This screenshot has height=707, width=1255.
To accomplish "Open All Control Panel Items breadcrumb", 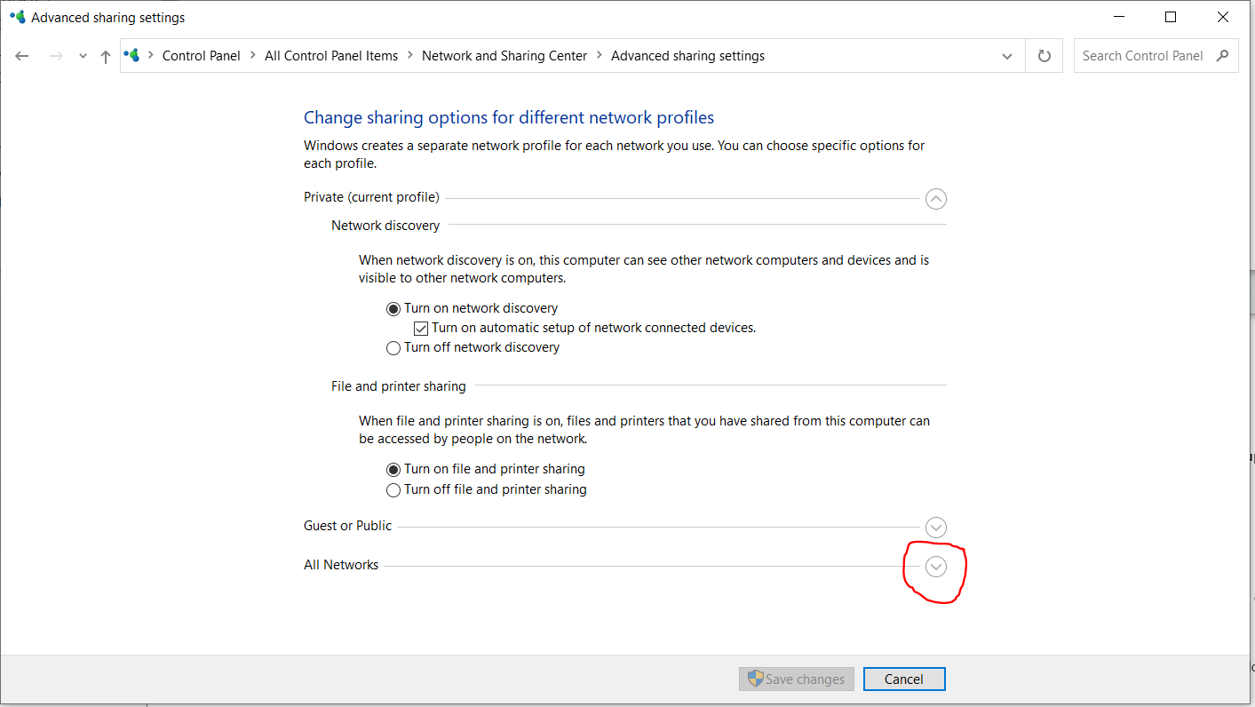I will point(331,55).
